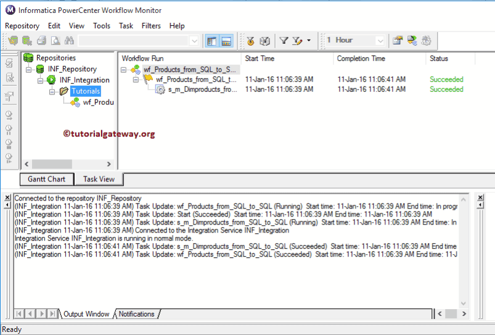Click the Print toolbar icon

41,41
